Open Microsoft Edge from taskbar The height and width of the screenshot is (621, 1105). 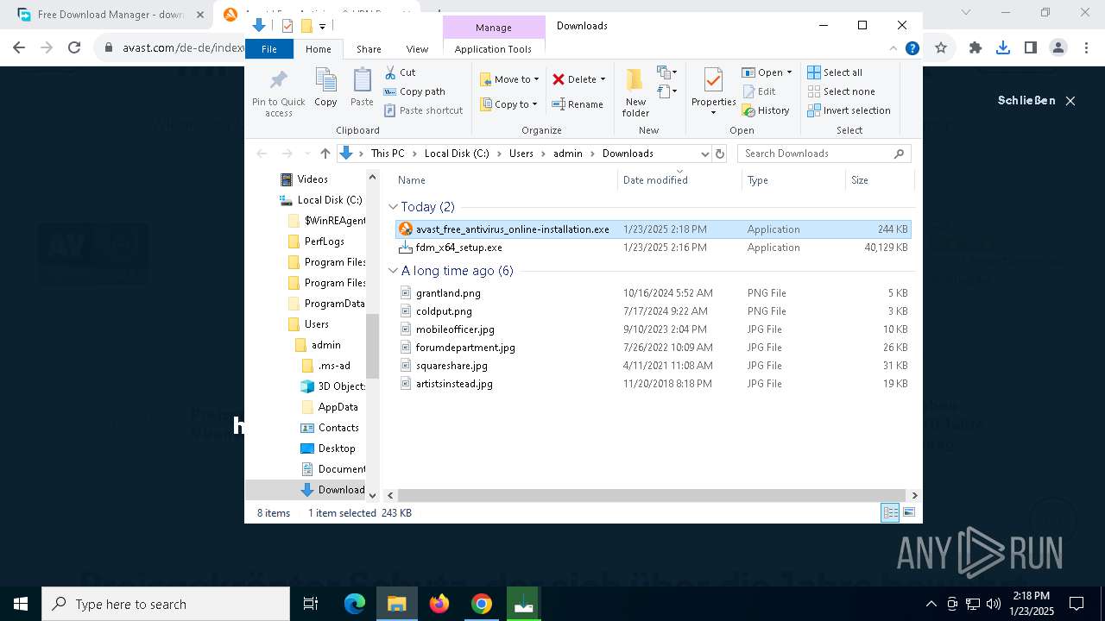click(x=355, y=604)
